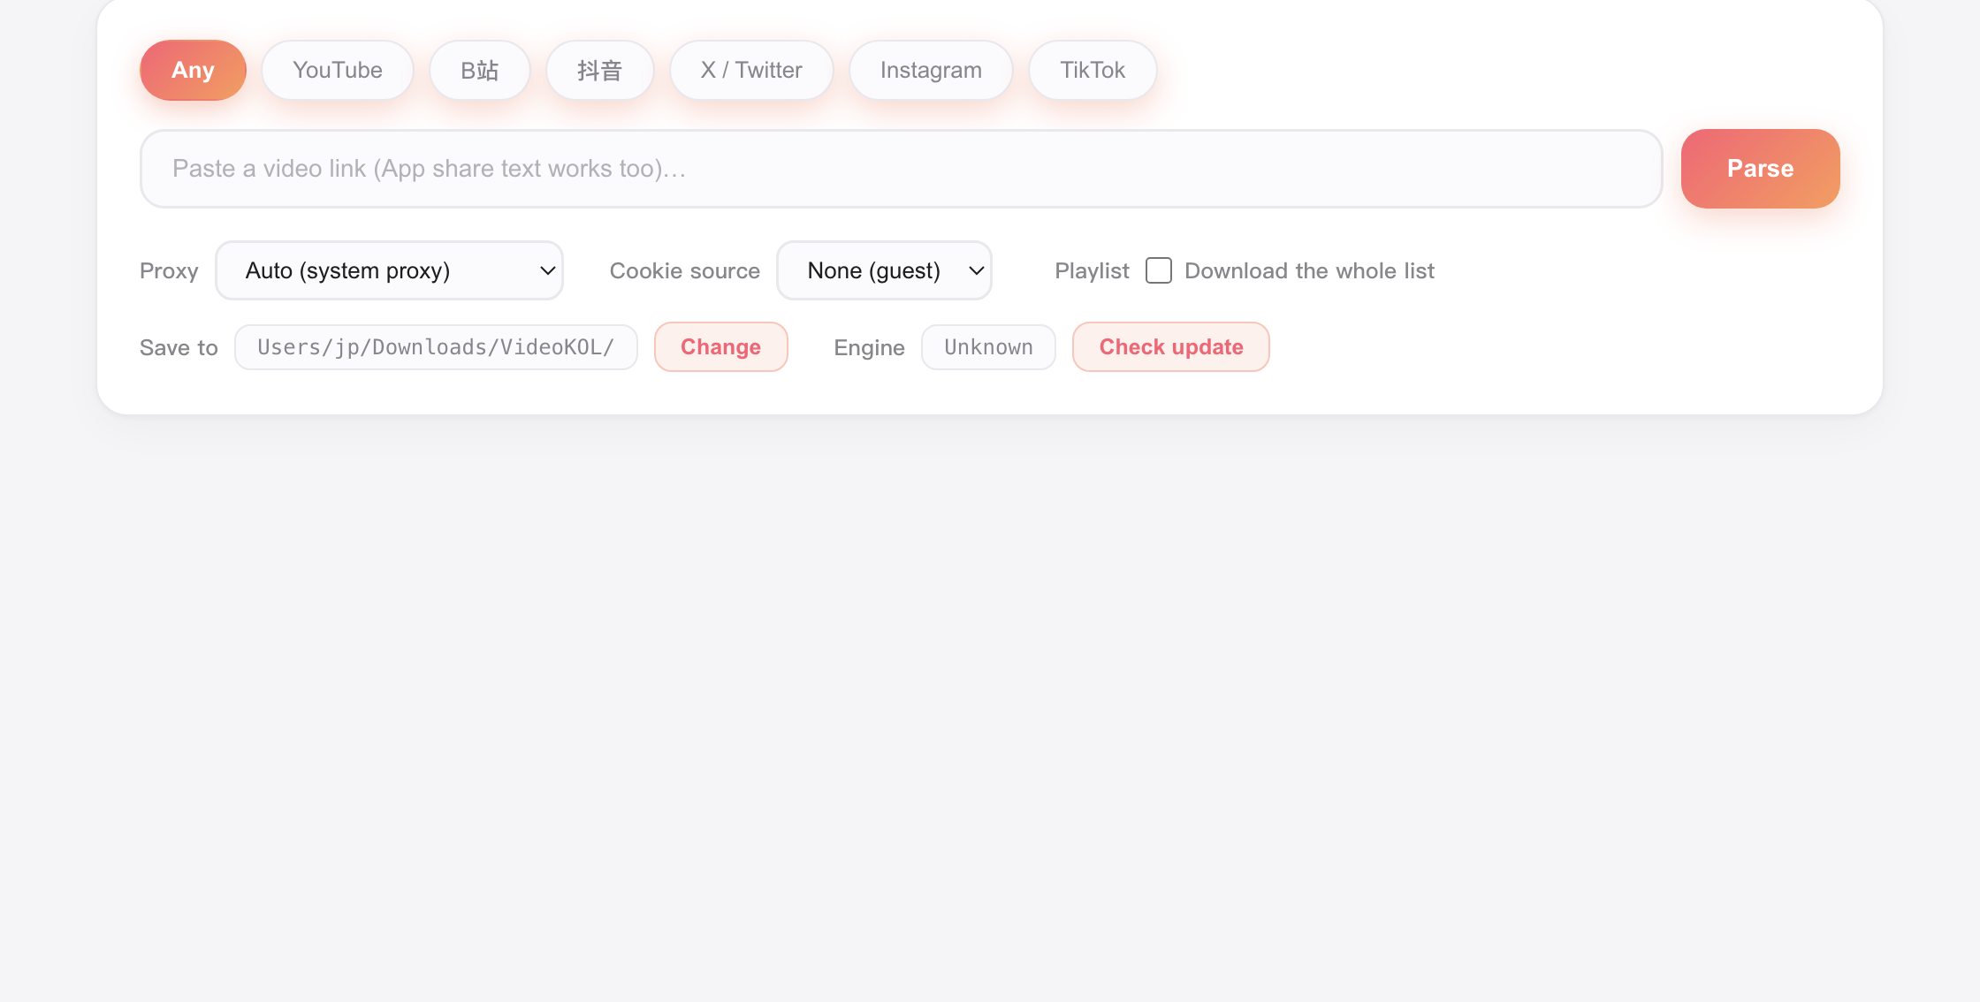The height and width of the screenshot is (1002, 1980).
Task: Focus the video link paste field
Action: click(x=902, y=169)
